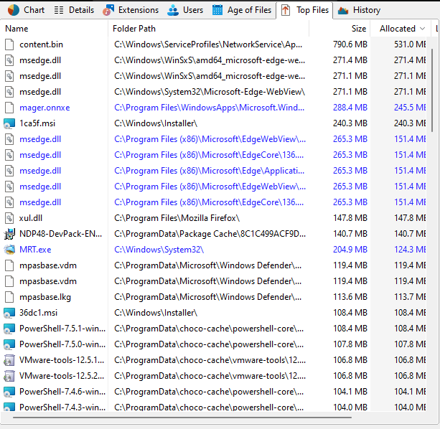
Task: Select the Top Files tab
Action: point(305,10)
